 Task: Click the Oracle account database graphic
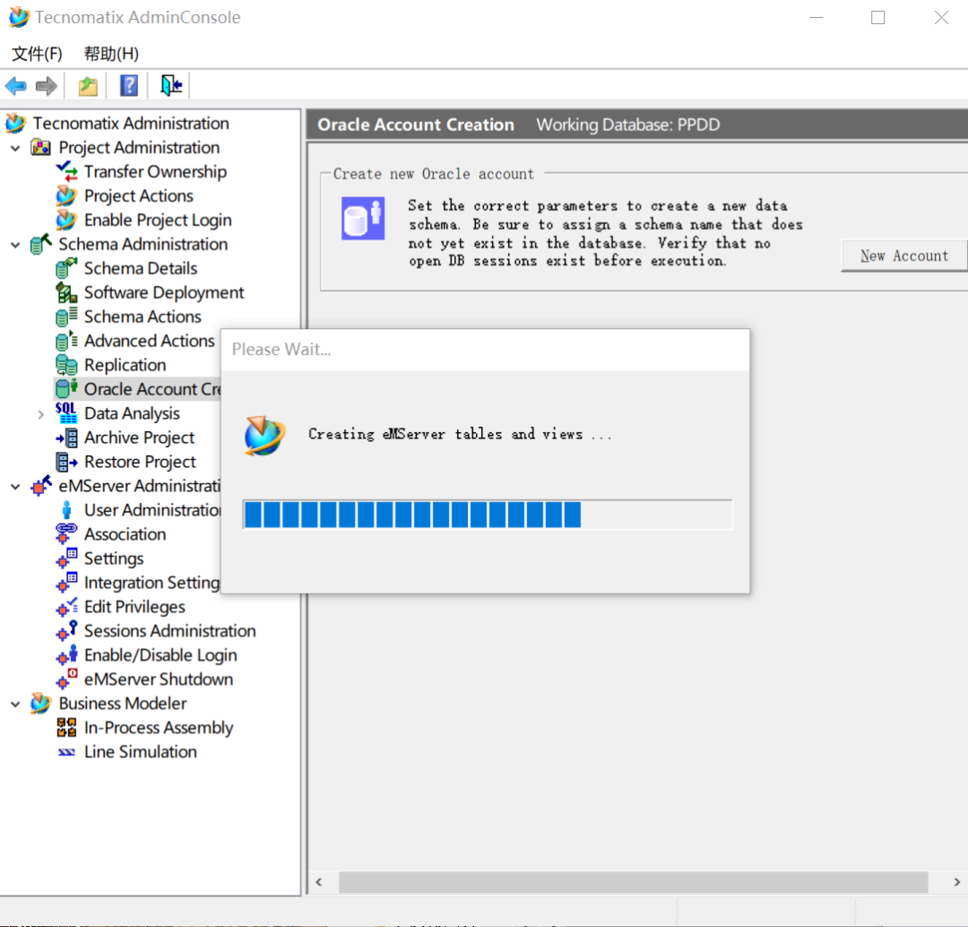click(363, 218)
